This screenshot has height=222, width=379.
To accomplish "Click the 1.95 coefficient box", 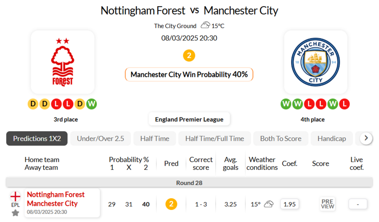I will [289, 204].
